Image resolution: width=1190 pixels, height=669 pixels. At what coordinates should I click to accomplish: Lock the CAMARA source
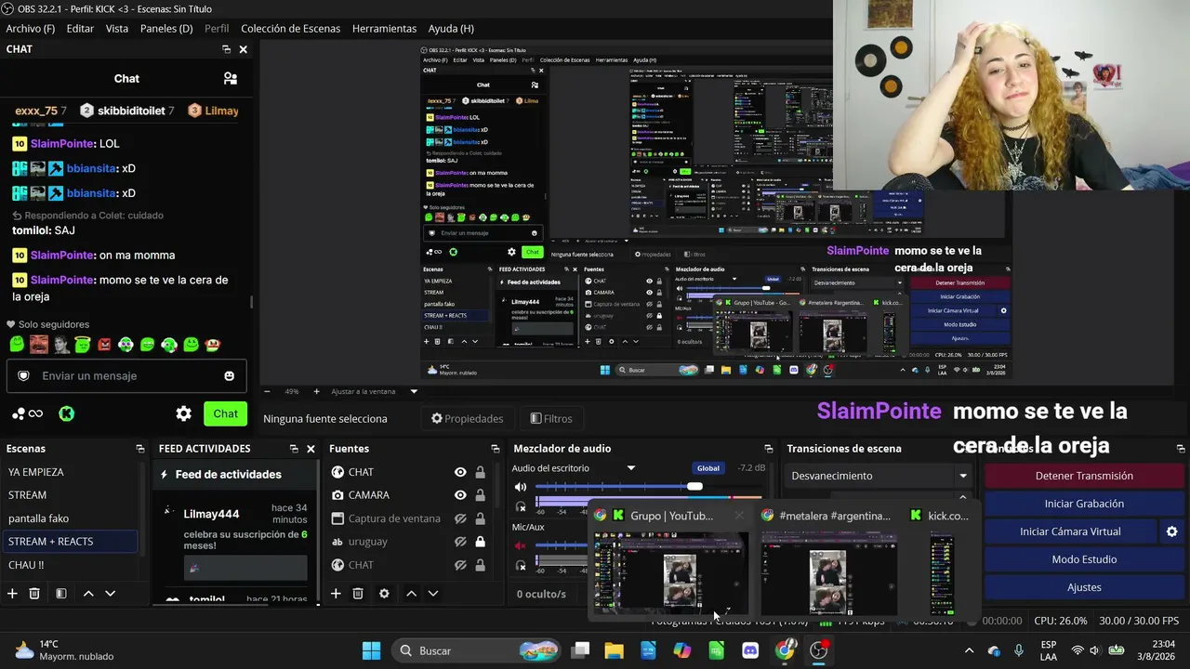click(x=480, y=495)
